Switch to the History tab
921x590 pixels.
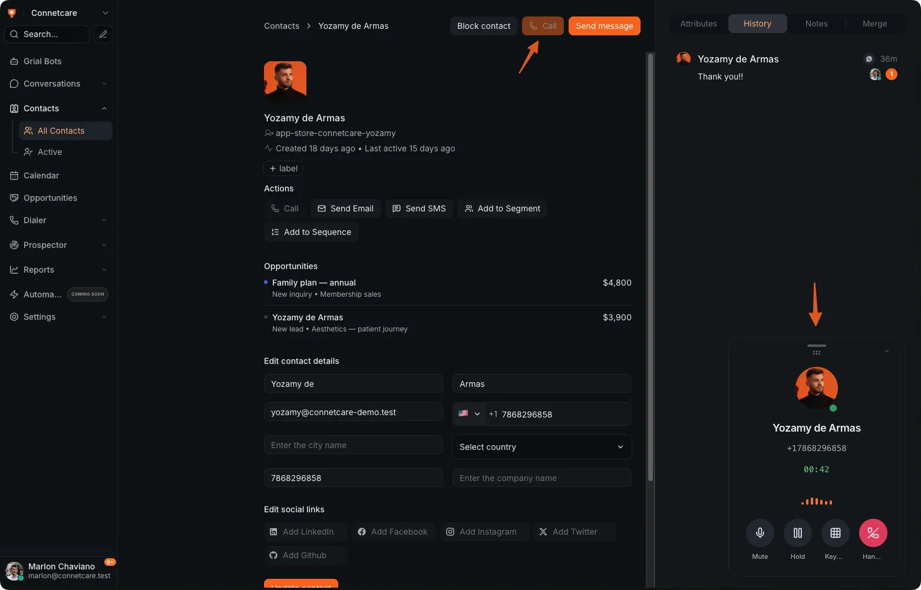point(757,24)
